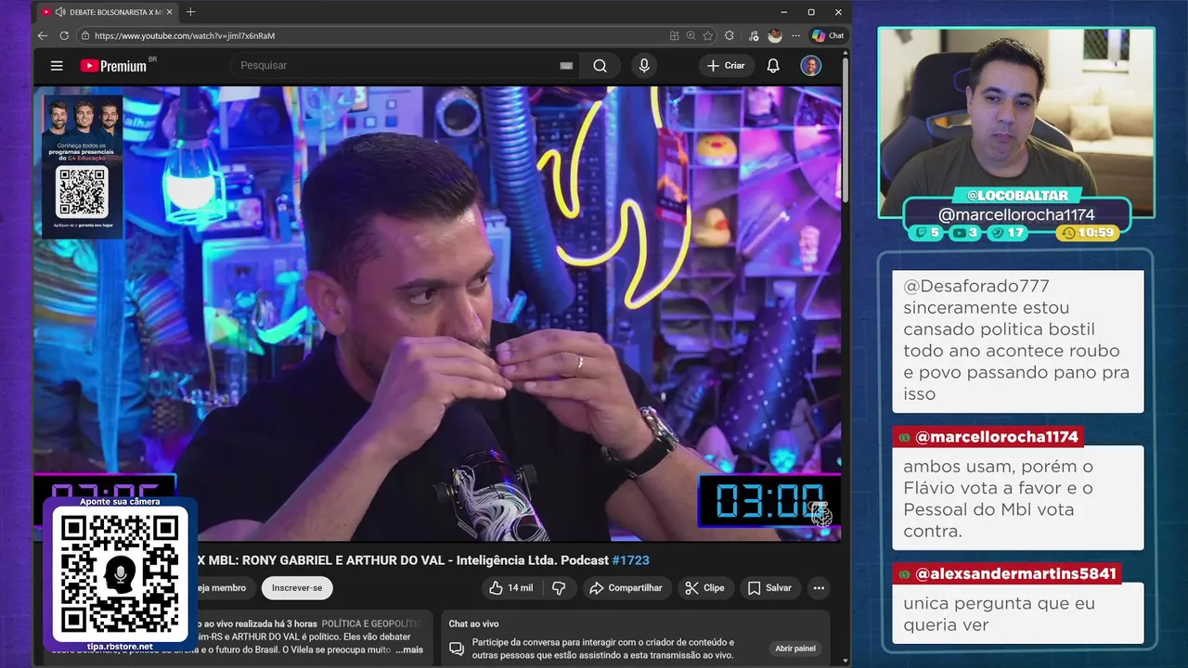
Task: Click the Seja membro button
Action: 226,588
